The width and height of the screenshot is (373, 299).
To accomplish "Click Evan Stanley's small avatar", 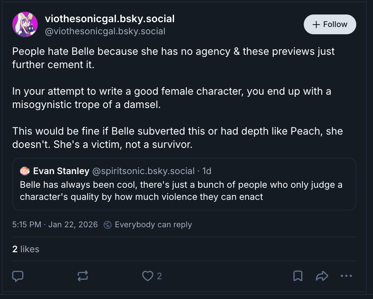I will click(x=25, y=171).
